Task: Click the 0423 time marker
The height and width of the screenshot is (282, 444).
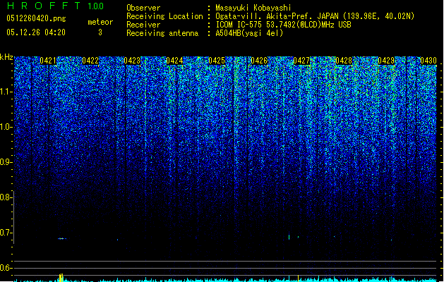Action: (132, 61)
